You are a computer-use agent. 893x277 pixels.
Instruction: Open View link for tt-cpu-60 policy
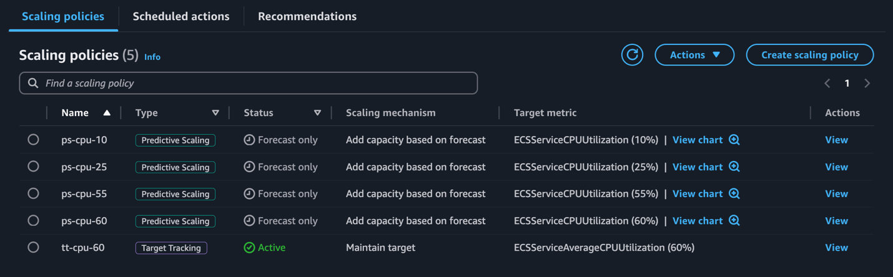click(x=836, y=247)
